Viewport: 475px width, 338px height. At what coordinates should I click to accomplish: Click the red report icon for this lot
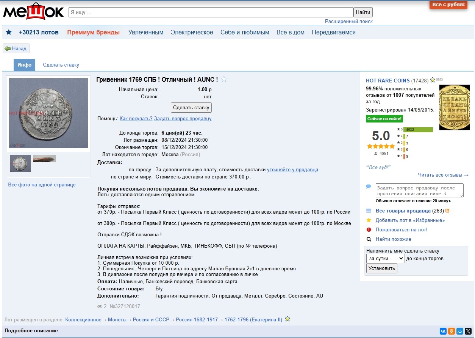369,229
